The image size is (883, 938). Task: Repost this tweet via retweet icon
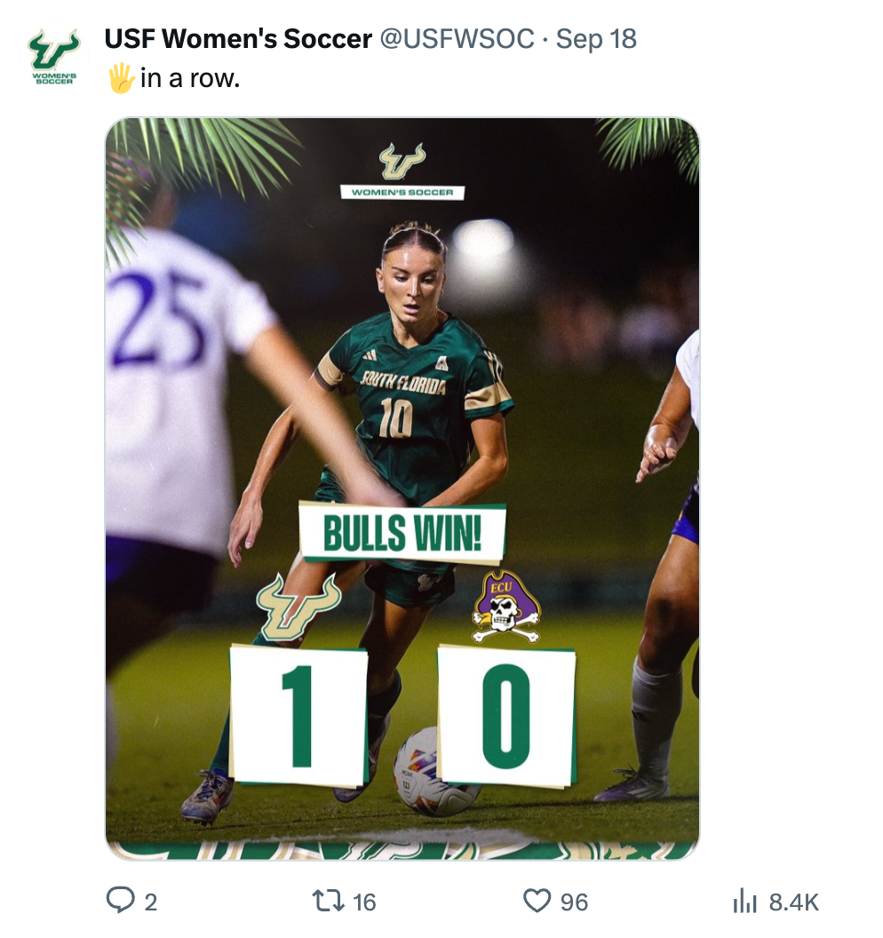[x=330, y=902]
